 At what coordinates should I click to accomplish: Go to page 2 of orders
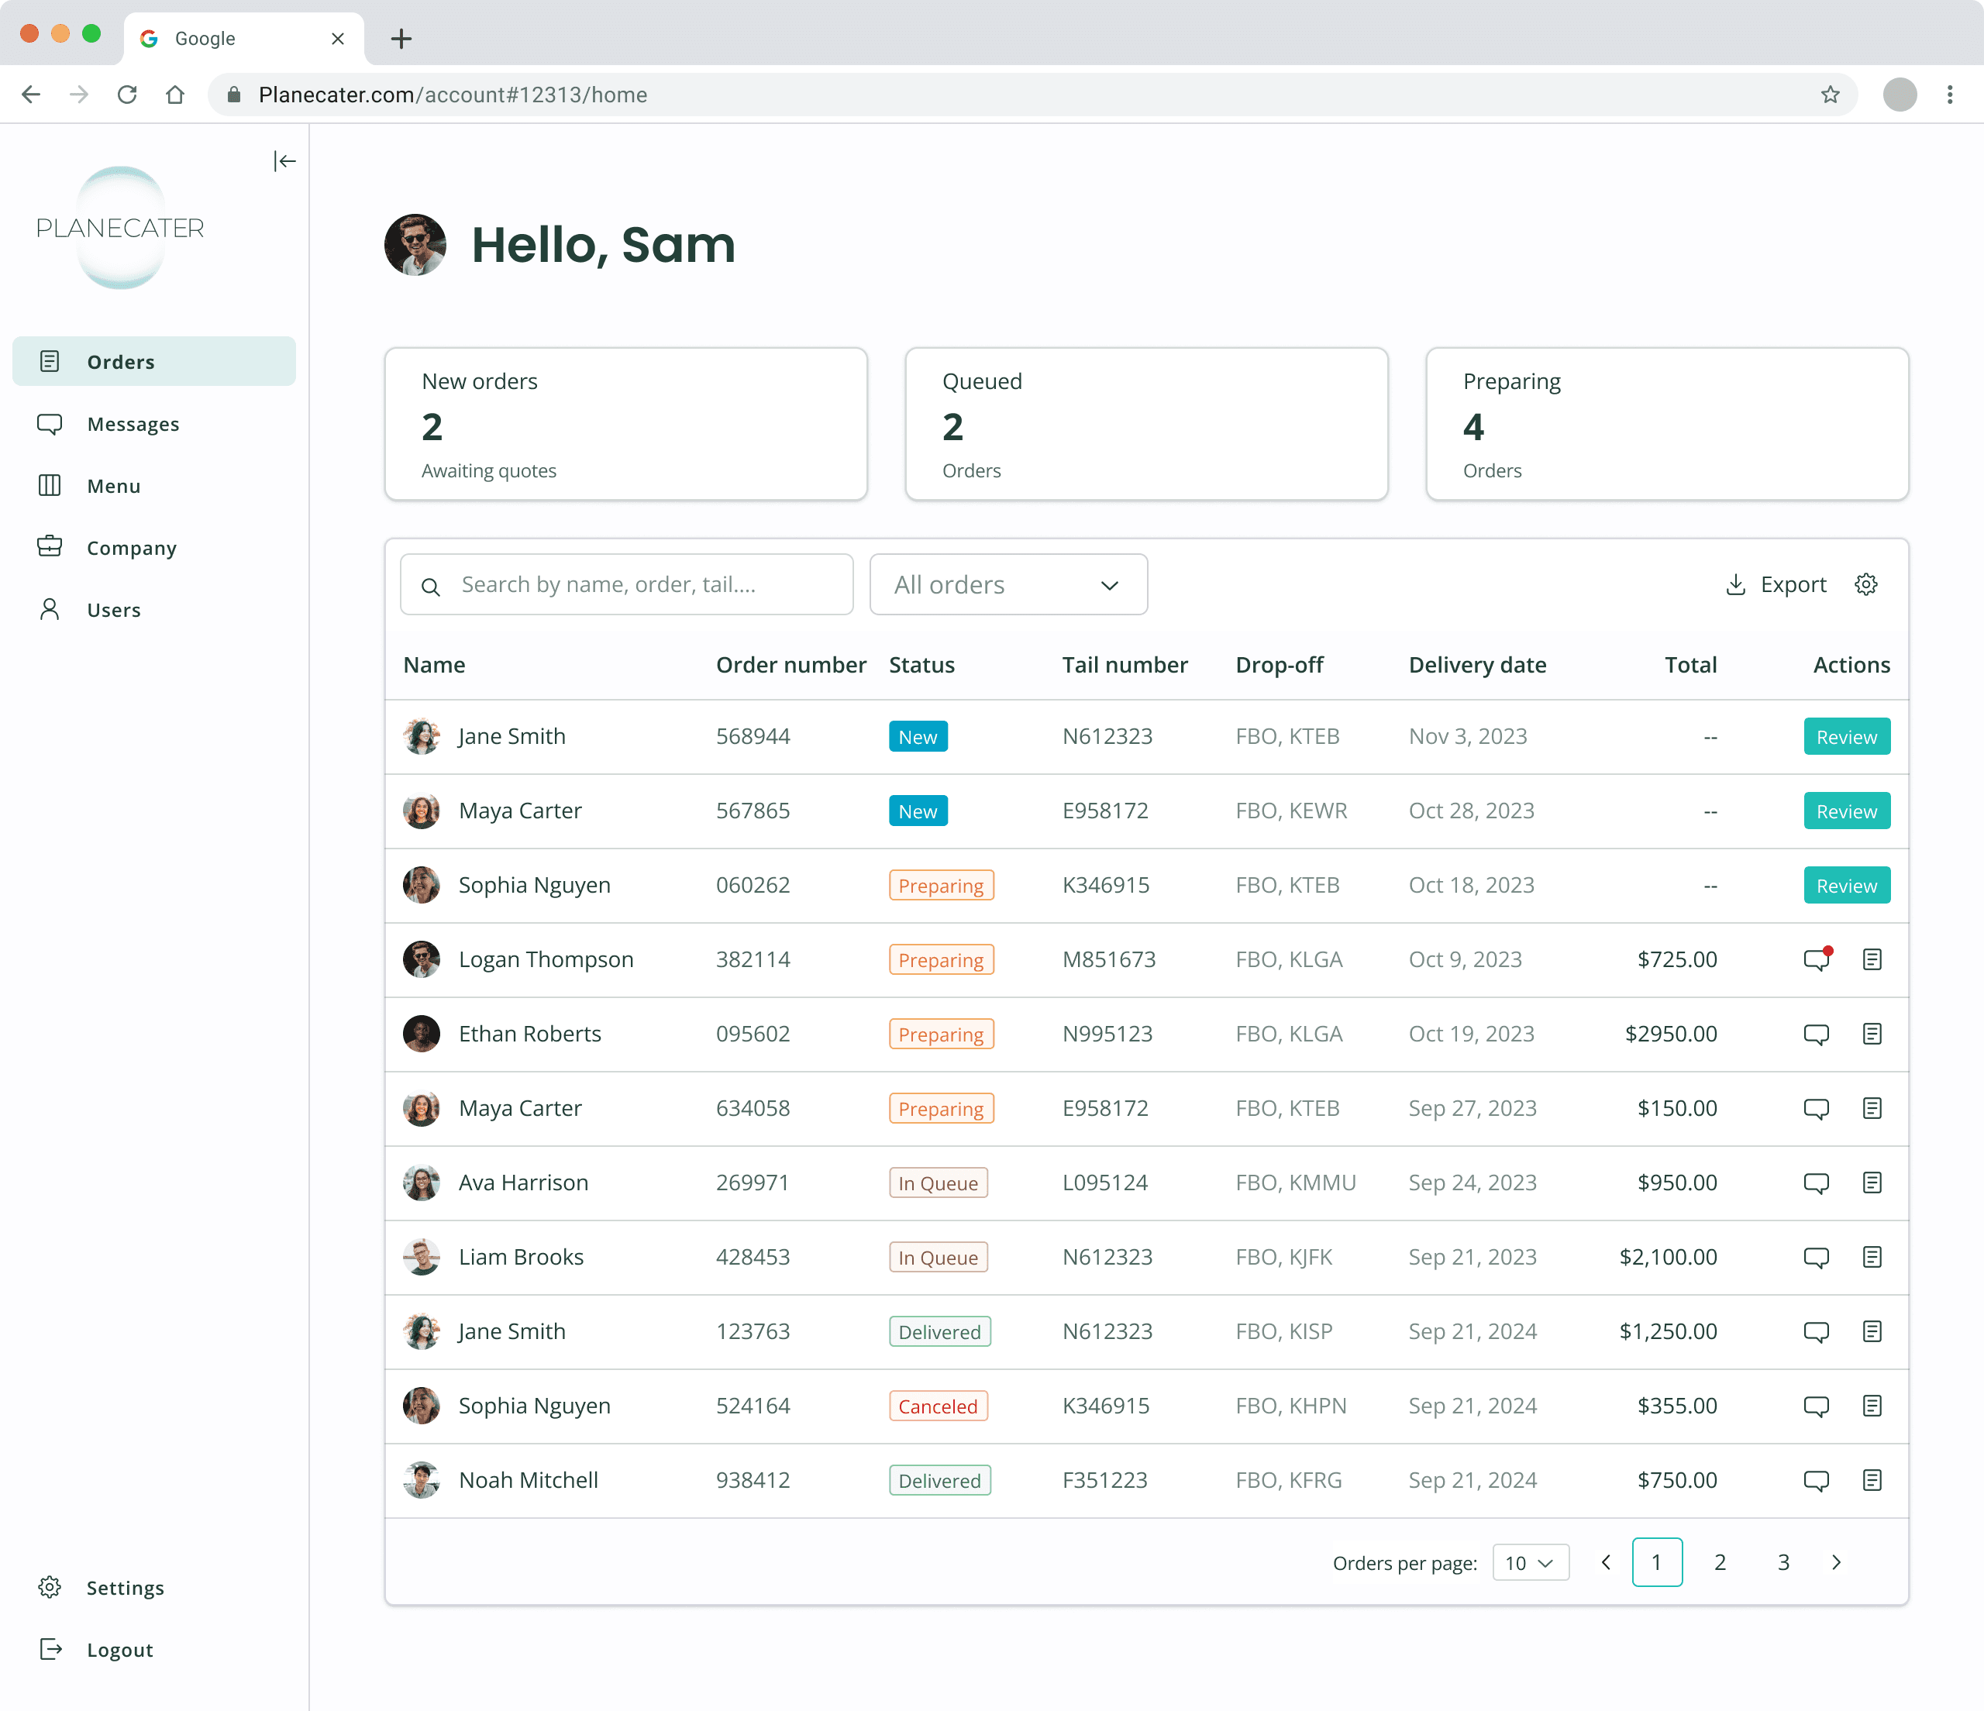coord(1720,1562)
